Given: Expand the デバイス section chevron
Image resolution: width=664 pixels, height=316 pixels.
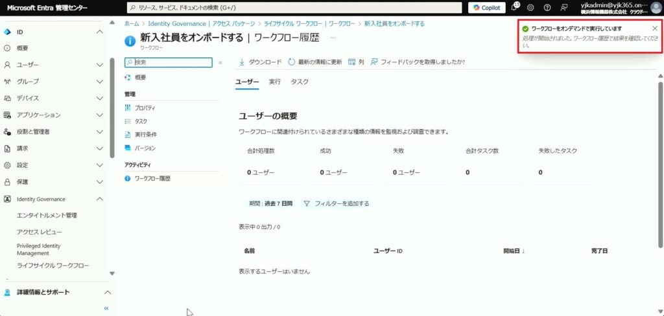Looking at the screenshot, I should tap(99, 98).
